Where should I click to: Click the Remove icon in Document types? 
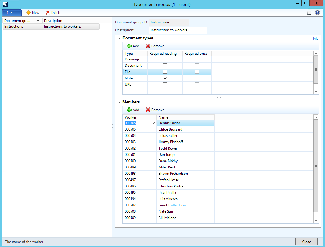148,46
